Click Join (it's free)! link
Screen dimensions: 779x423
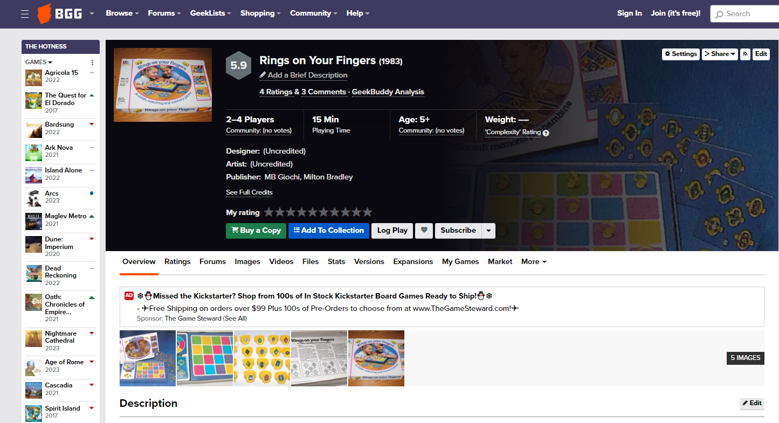coord(675,13)
